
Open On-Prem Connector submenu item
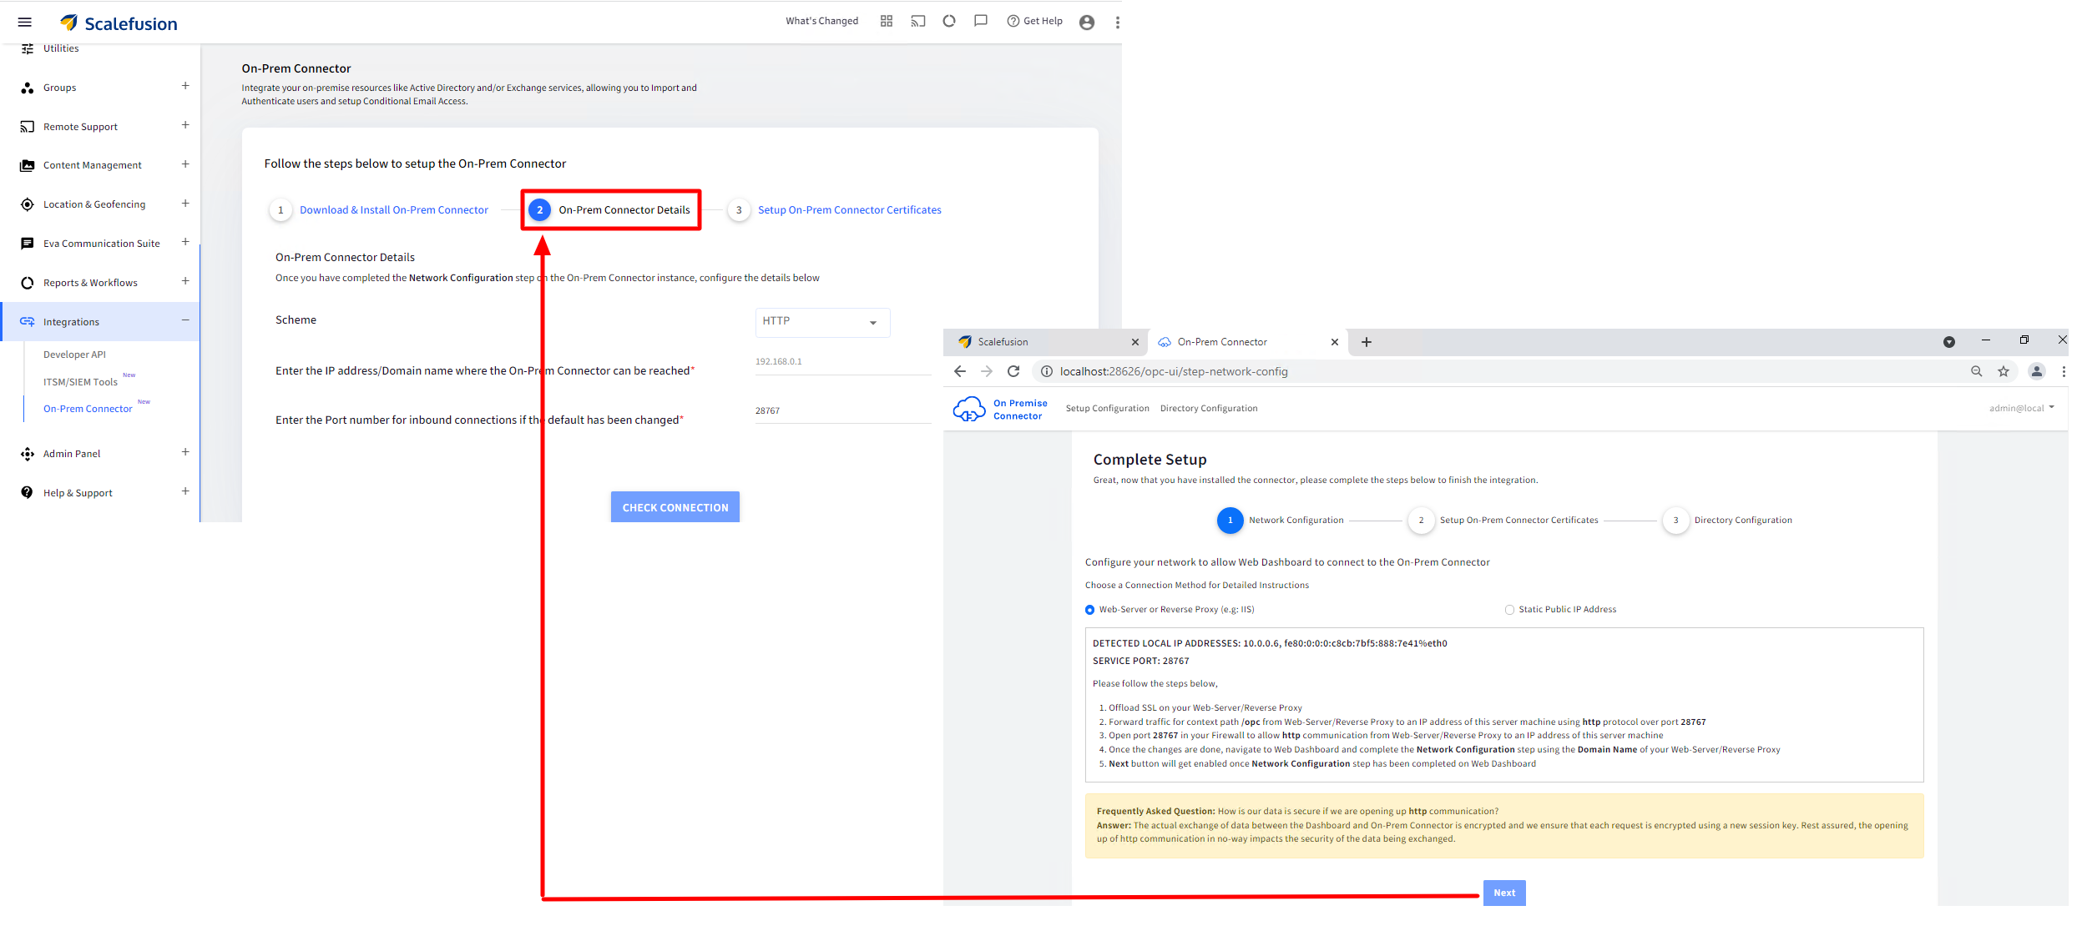coord(88,409)
